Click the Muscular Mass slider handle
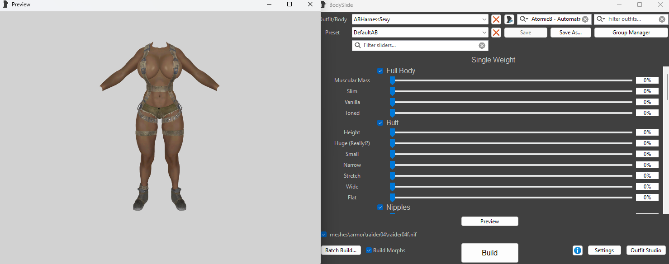669x264 pixels. [393, 80]
